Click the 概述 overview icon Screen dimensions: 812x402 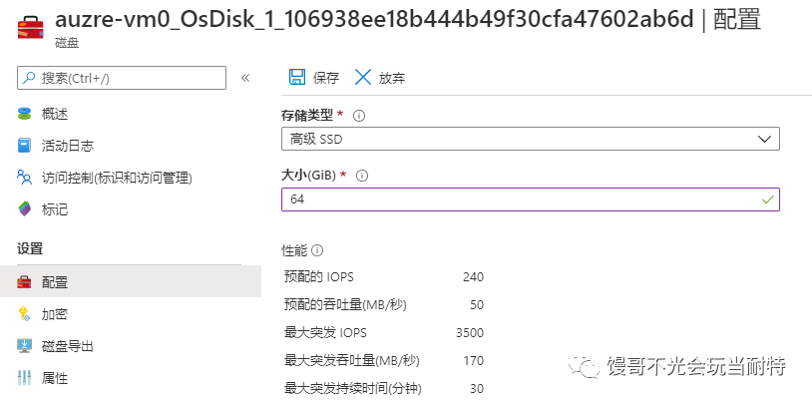pos(25,114)
